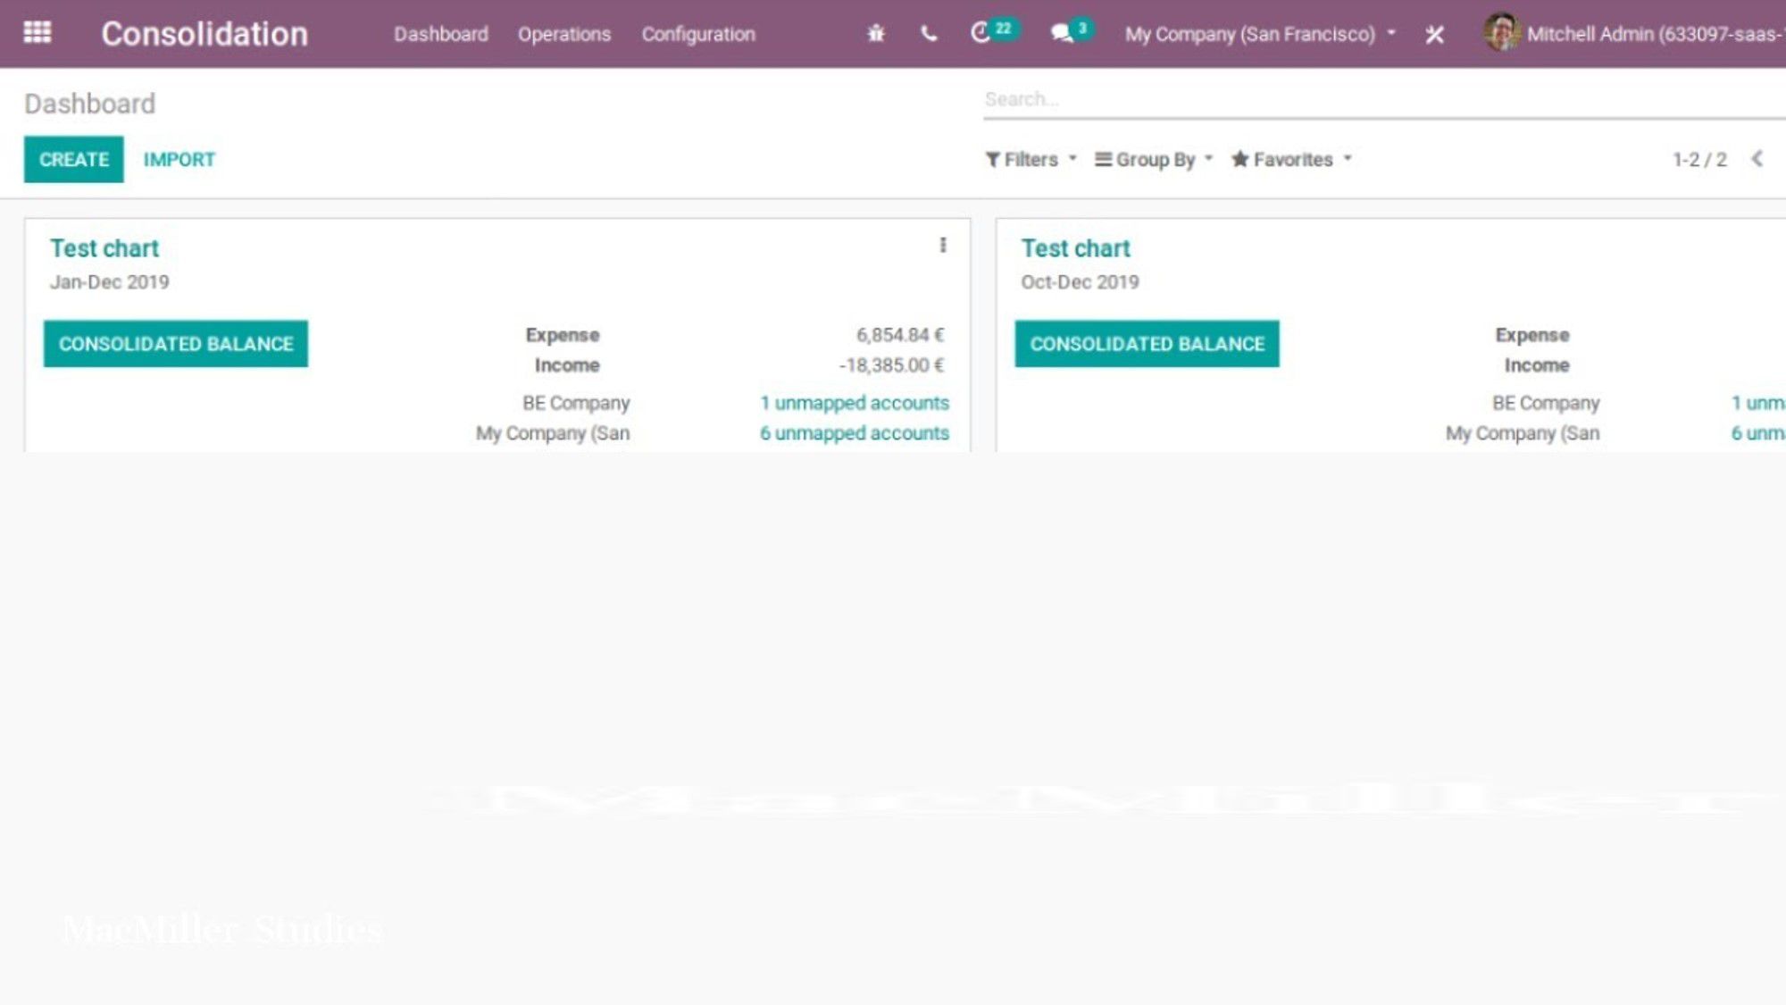Image resolution: width=1786 pixels, height=1005 pixels.
Task: Click the IMPORT button
Action: click(x=179, y=159)
